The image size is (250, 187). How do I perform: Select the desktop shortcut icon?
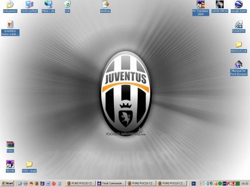click(x=105, y=5)
